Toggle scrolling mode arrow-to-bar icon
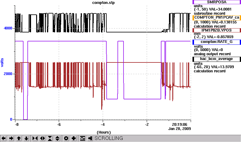This screenshot has width=241, height=142. pos(90,138)
